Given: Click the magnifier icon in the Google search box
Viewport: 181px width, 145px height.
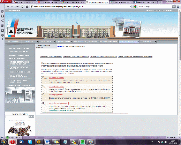Looking at the screenshot, I should point(174,7).
